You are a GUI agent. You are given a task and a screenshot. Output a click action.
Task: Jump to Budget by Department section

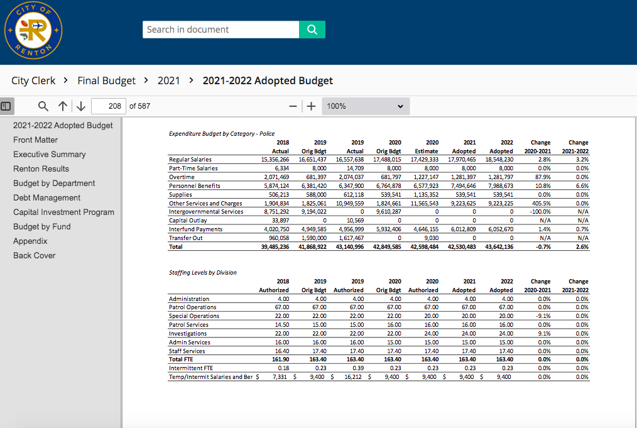(x=54, y=183)
